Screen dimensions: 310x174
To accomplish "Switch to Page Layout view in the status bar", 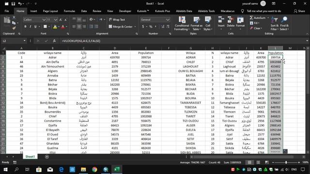I will [258, 162].
